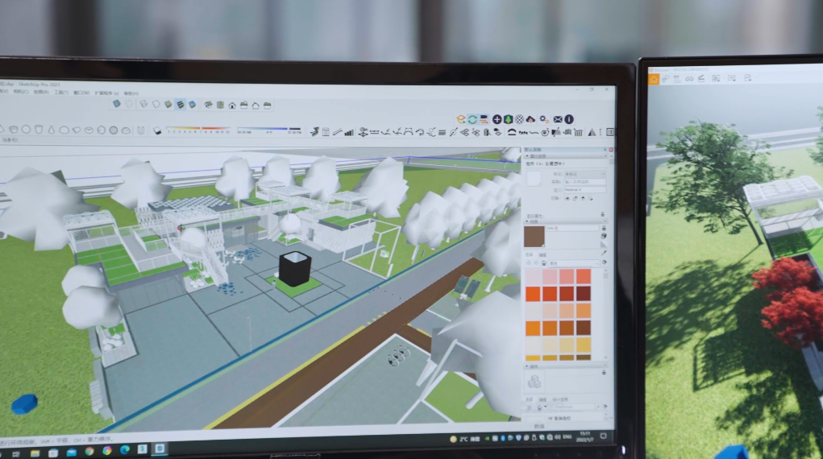
Task: Toggle the hidden eye icon in Entity Info
Action: [x=567, y=198]
